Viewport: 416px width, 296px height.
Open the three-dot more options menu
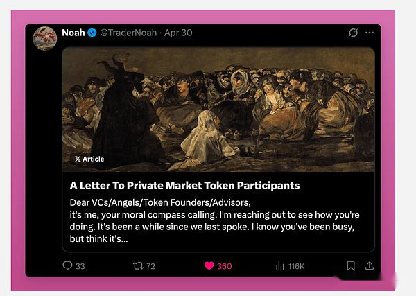pos(370,33)
